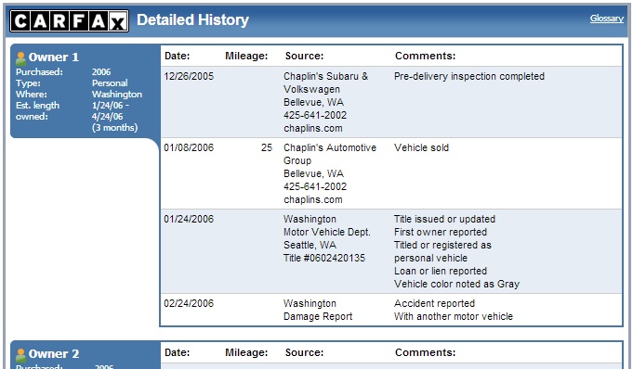Click the Detailed History title

click(192, 19)
